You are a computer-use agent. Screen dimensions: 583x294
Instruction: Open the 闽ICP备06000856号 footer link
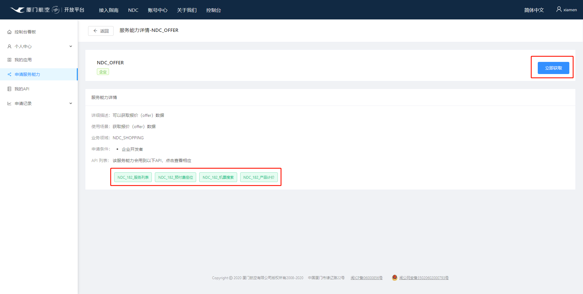(367, 278)
